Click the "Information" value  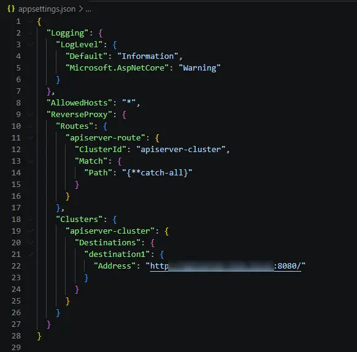[148, 56]
